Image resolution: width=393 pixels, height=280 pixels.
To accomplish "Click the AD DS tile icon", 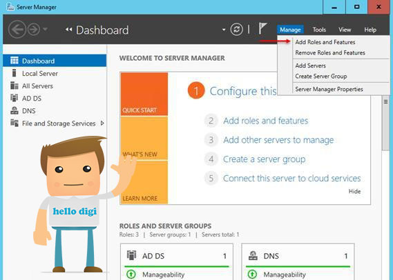I will [x=131, y=255].
